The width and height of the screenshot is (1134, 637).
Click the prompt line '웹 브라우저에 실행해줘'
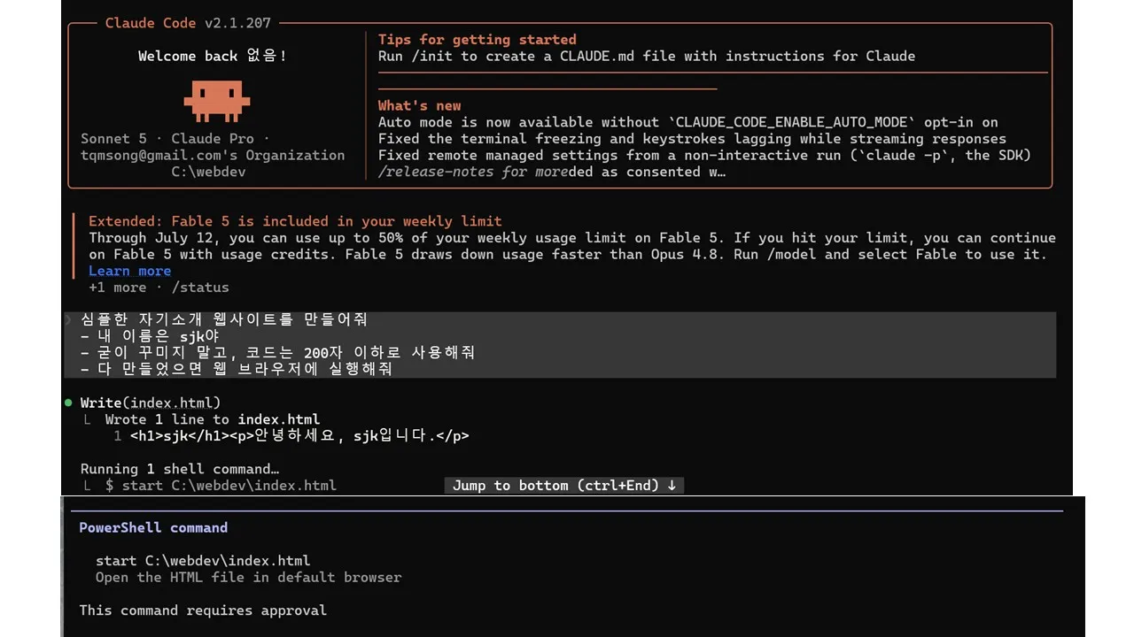coord(236,369)
